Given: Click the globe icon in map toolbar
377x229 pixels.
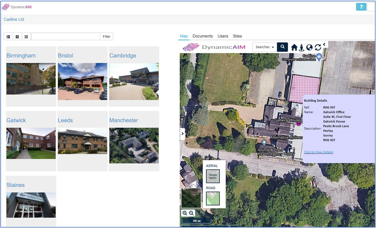Looking at the screenshot, I should 309,48.
